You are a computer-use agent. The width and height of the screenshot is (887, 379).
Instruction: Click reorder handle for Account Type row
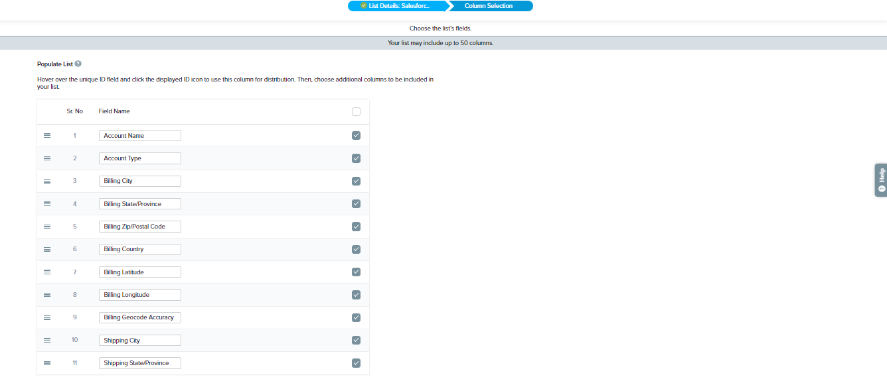tap(47, 158)
